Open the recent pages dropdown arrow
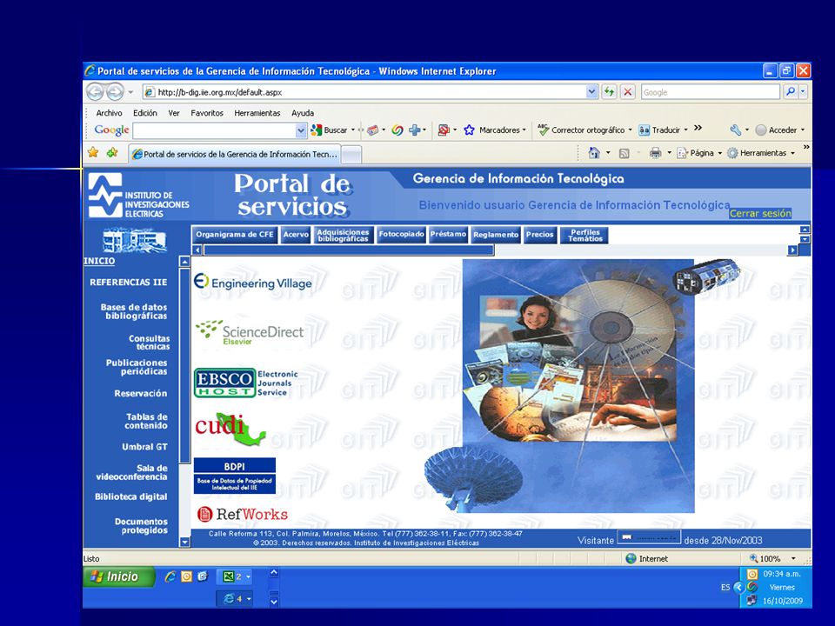This screenshot has height=626, width=835. [130, 92]
